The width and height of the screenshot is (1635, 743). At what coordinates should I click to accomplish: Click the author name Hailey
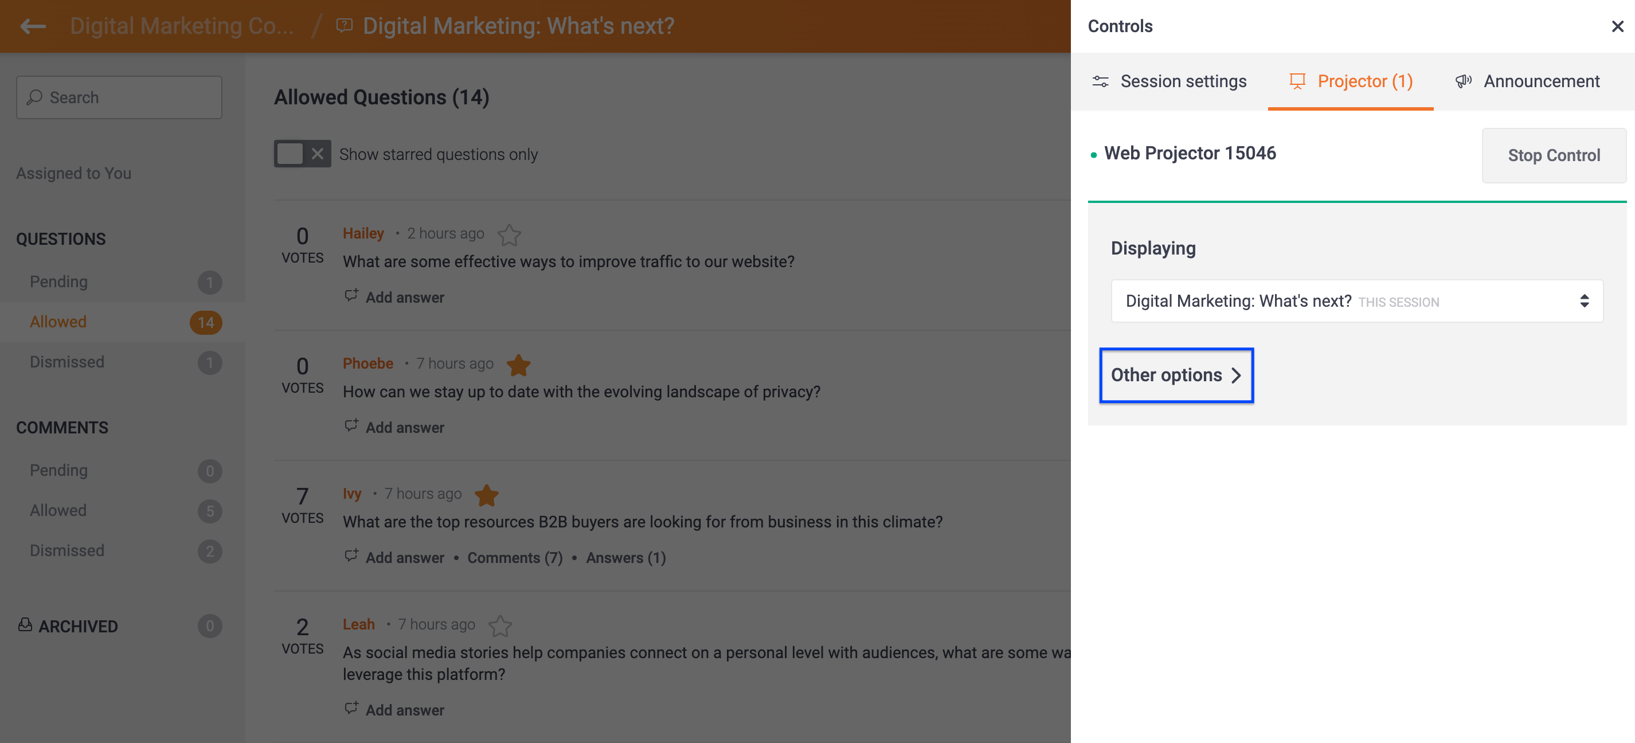click(363, 233)
